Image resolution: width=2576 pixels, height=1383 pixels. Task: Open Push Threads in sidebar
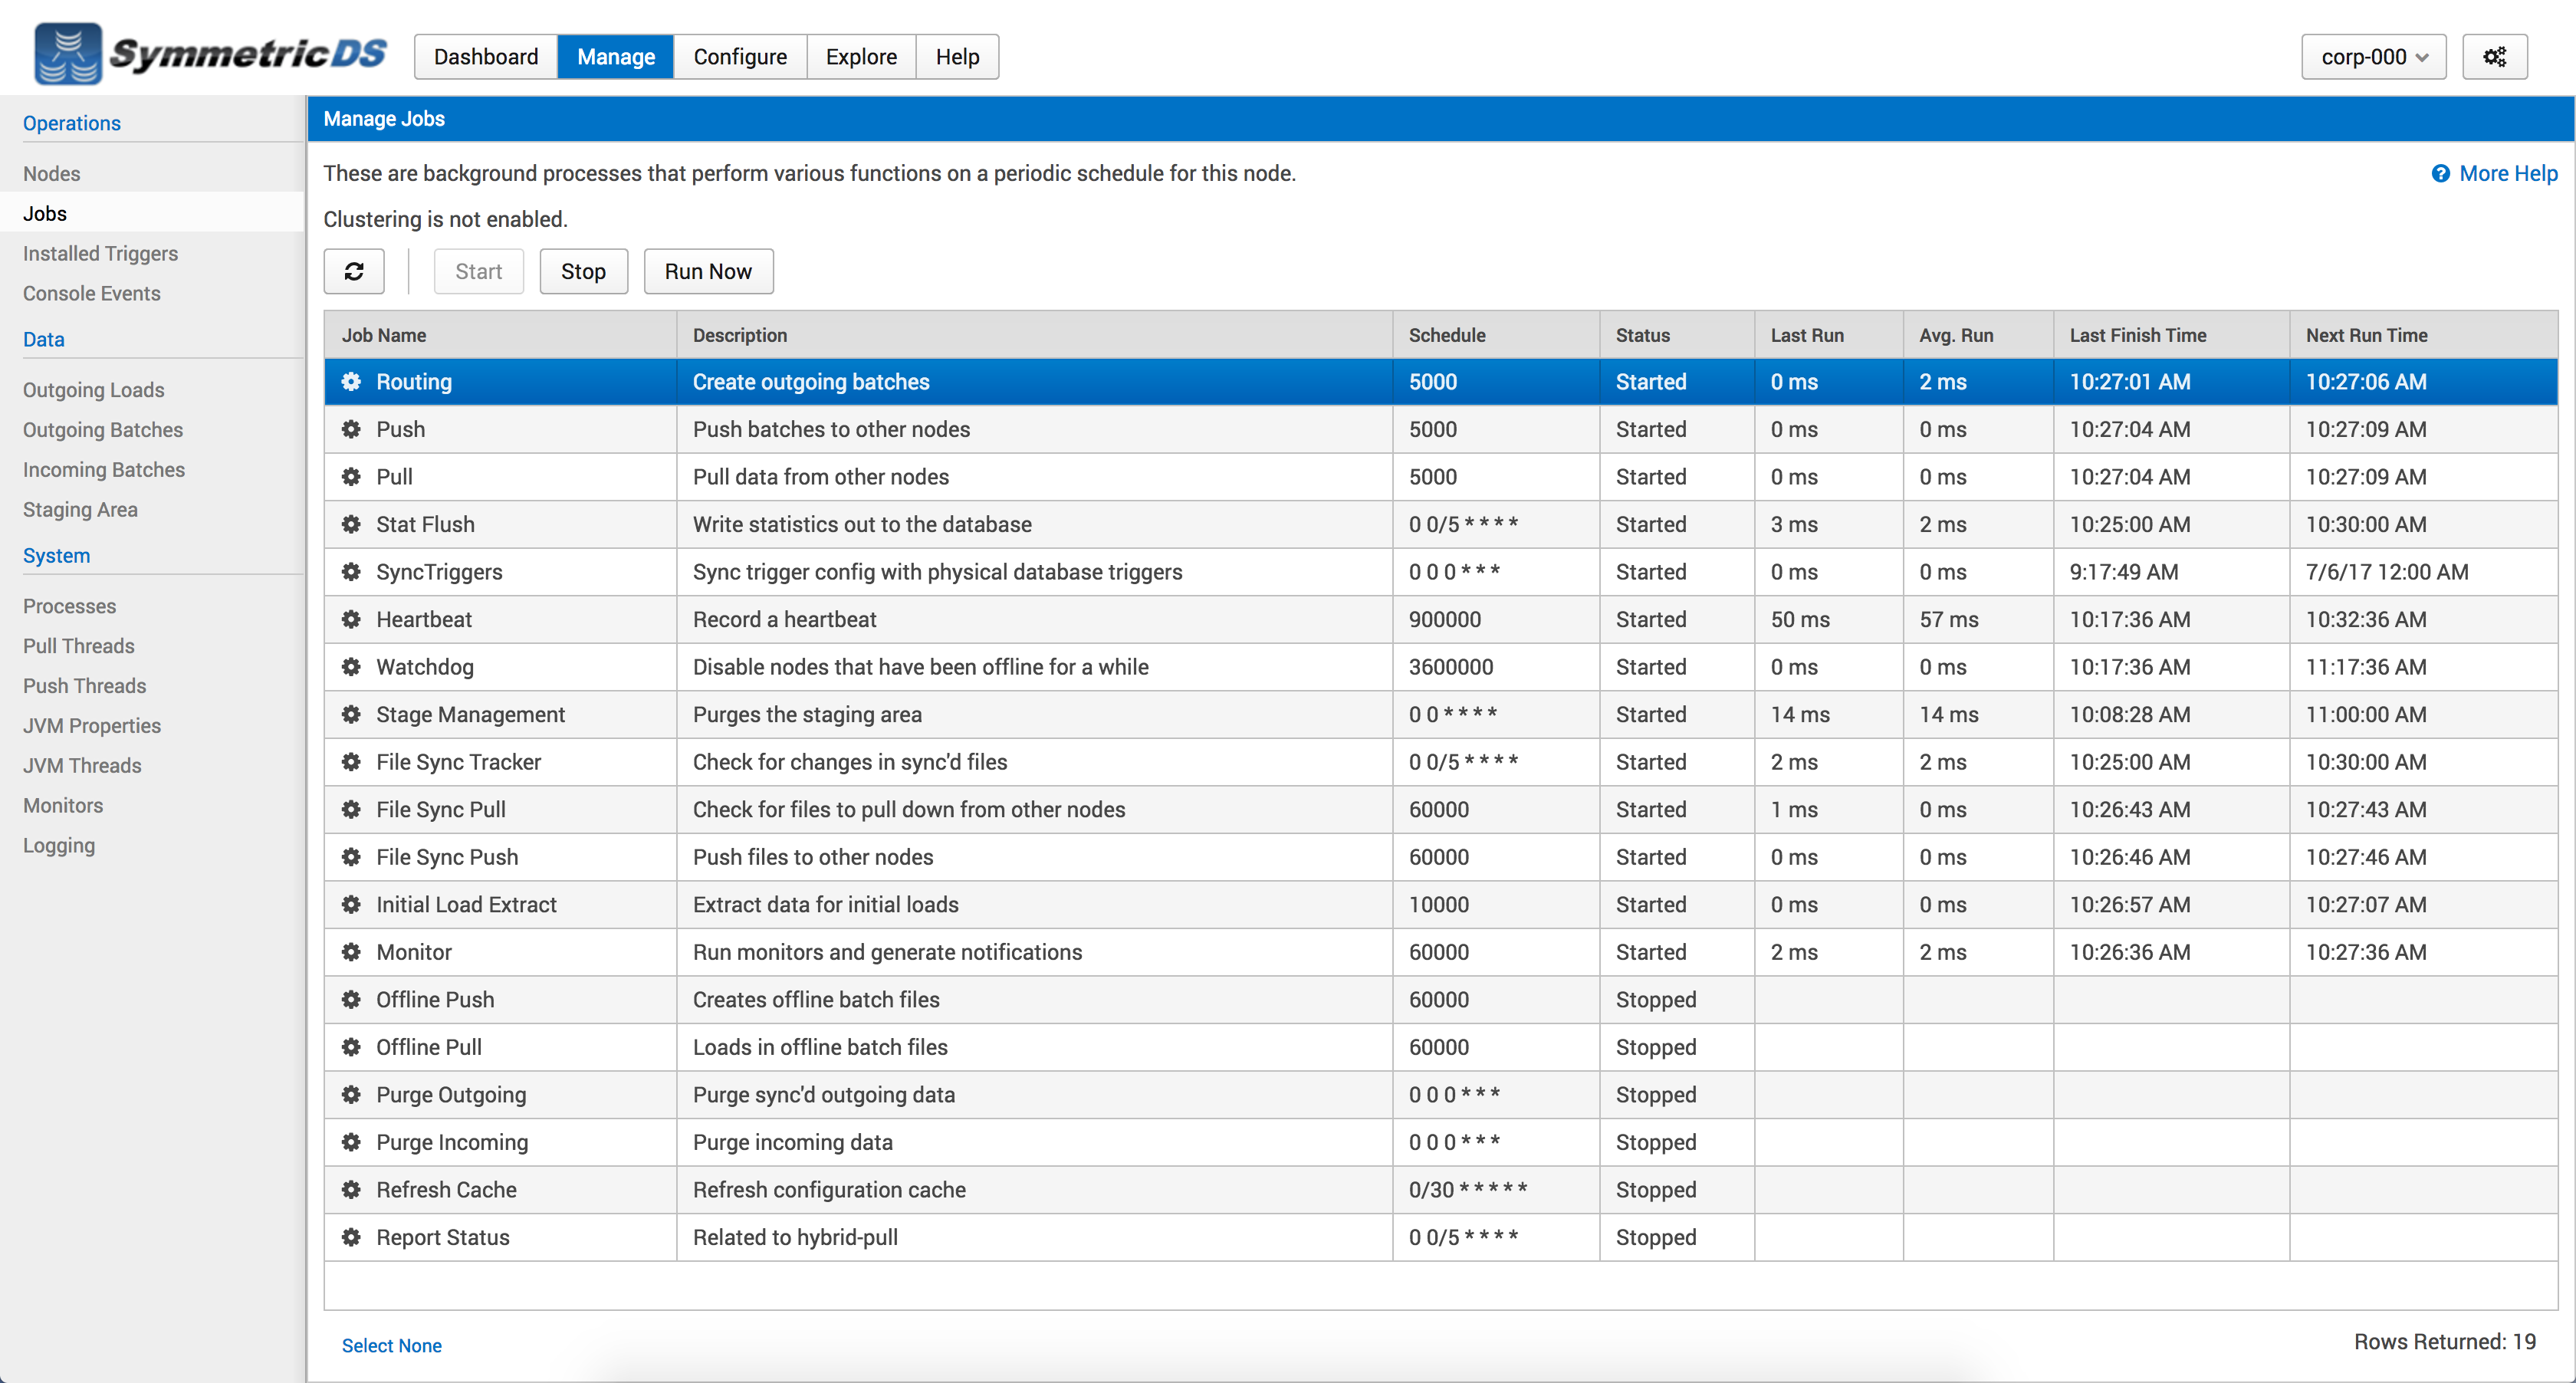(x=84, y=686)
